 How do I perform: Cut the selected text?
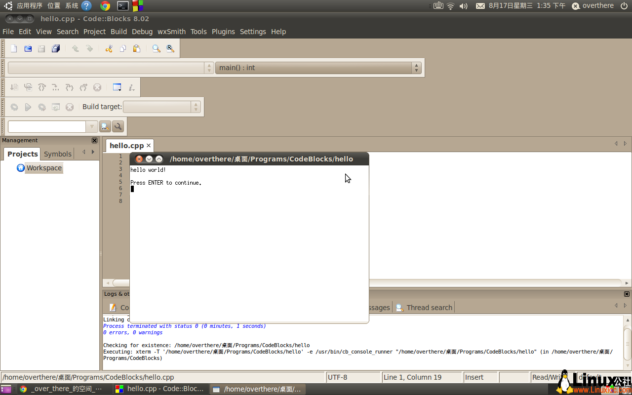click(x=109, y=48)
